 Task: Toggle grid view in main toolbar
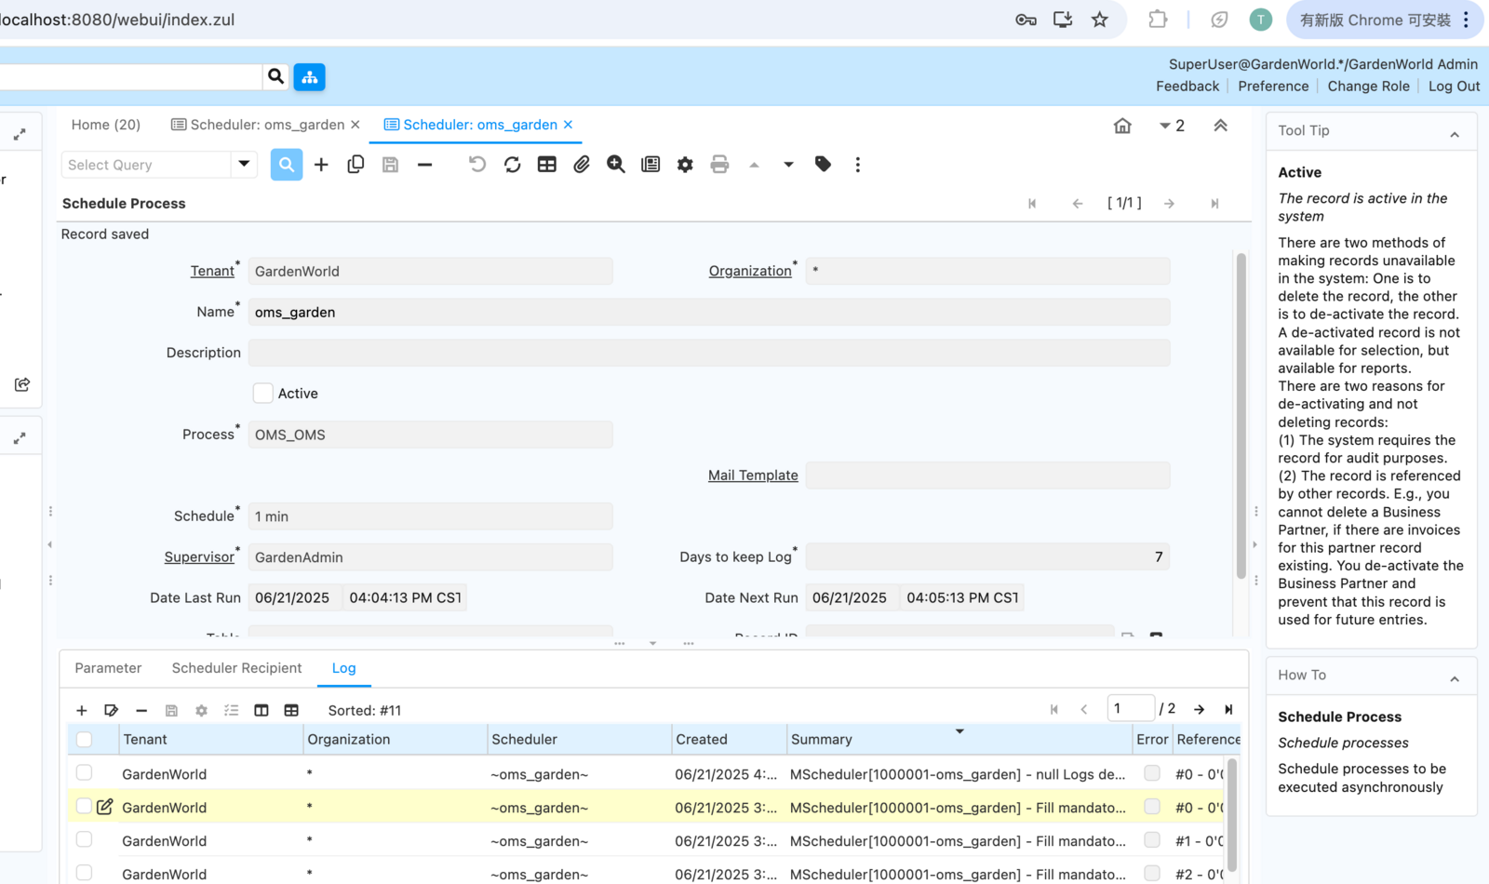click(x=547, y=165)
